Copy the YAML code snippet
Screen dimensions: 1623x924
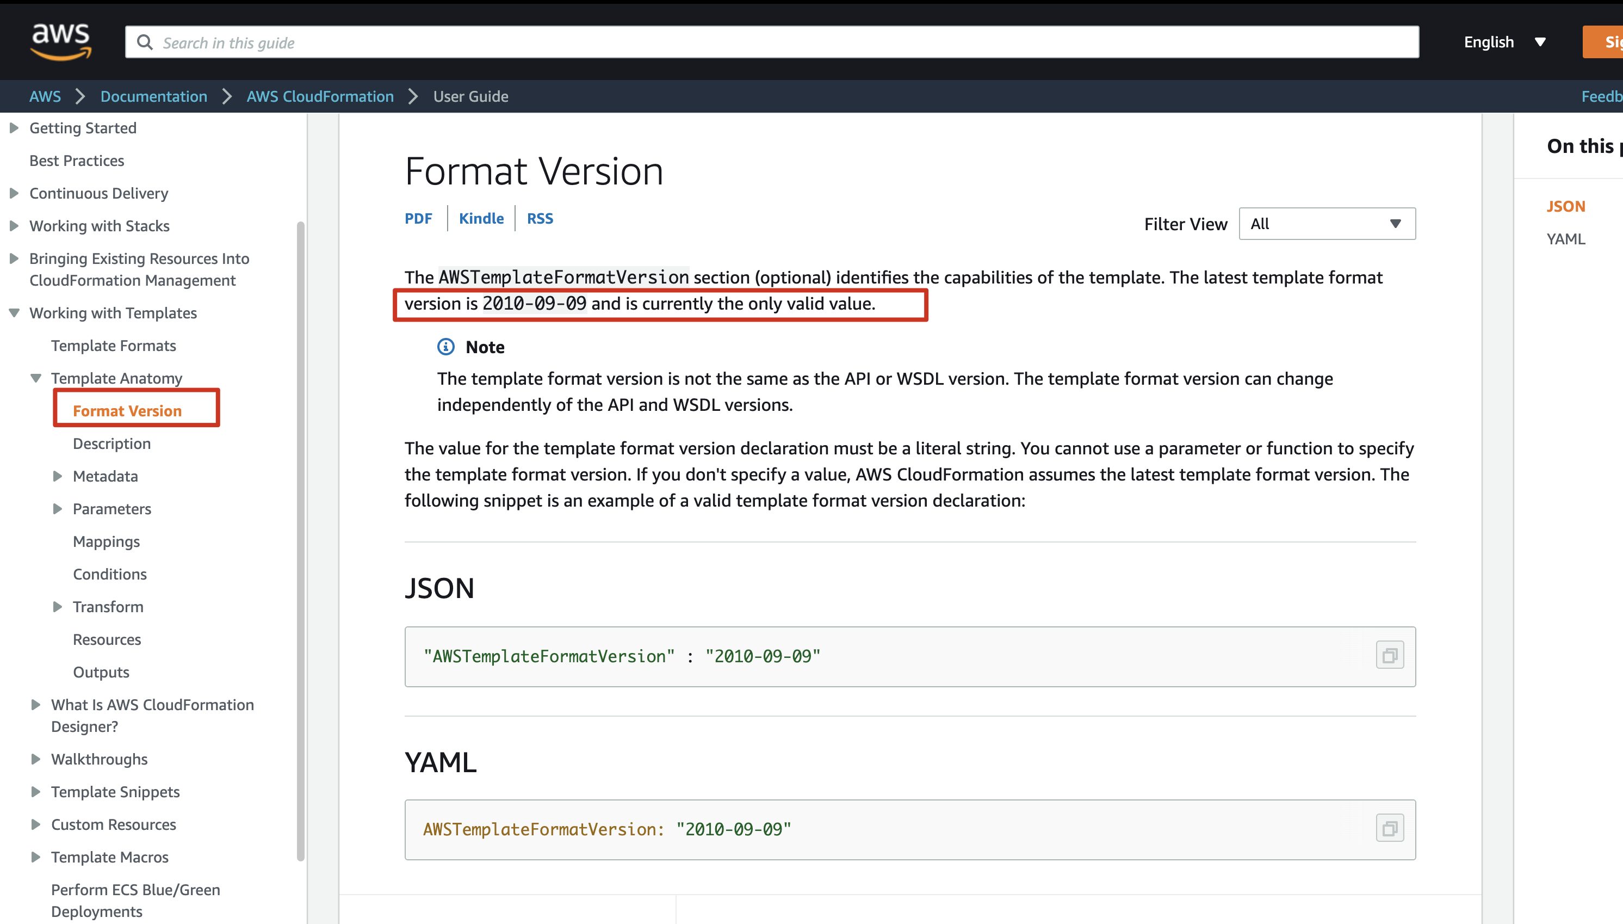1389,829
